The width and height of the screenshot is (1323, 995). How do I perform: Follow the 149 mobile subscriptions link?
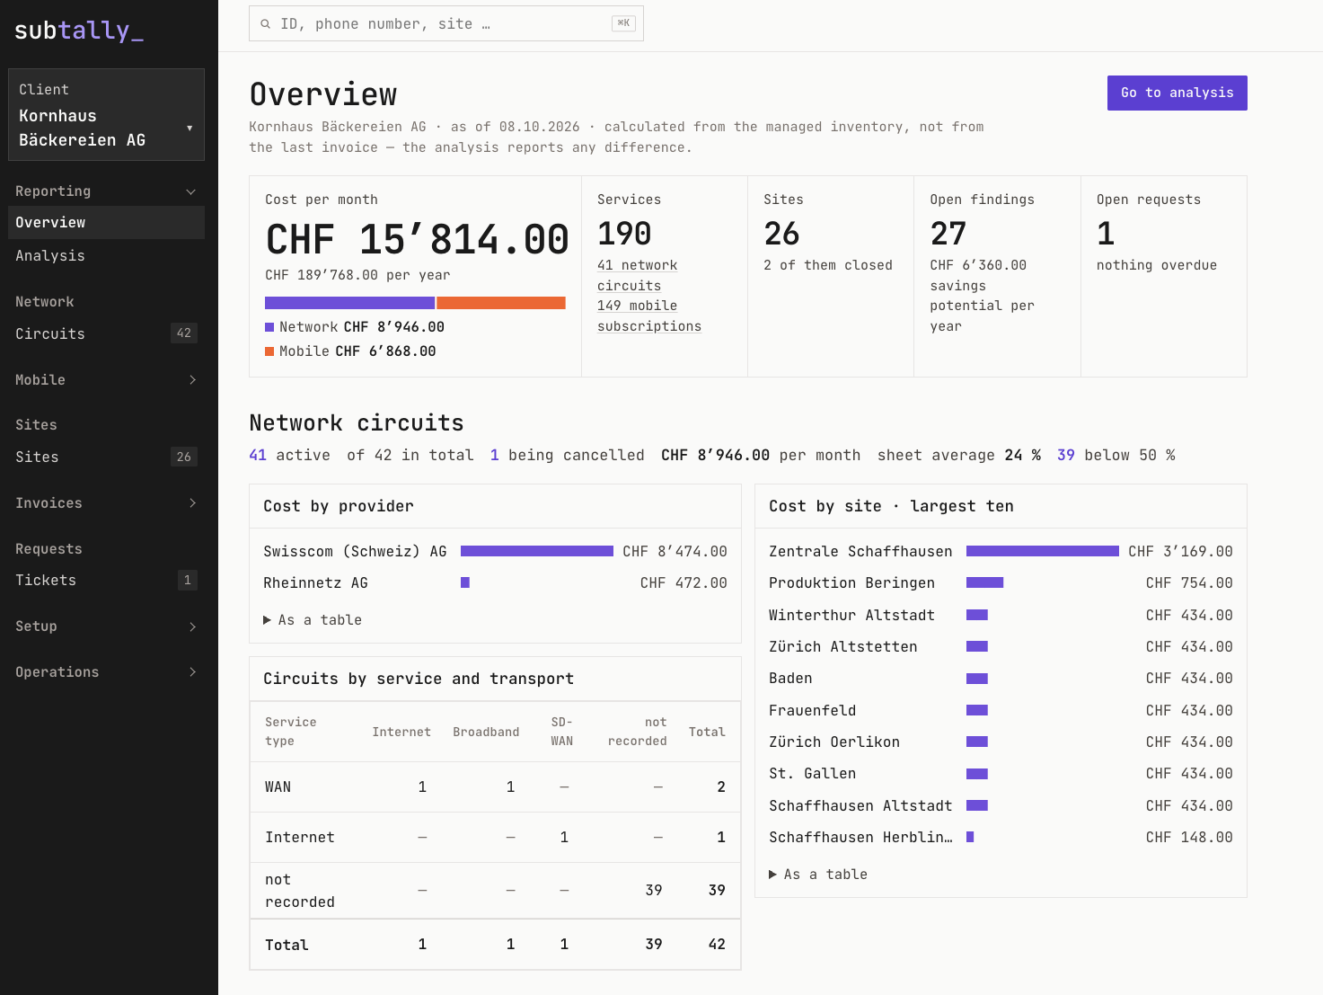pyautogui.click(x=649, y=315)
